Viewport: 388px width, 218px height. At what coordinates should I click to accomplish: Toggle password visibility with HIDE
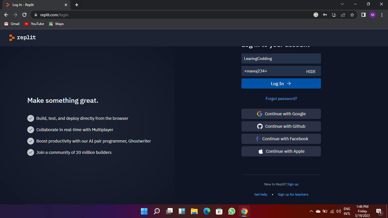click(311, 72)
